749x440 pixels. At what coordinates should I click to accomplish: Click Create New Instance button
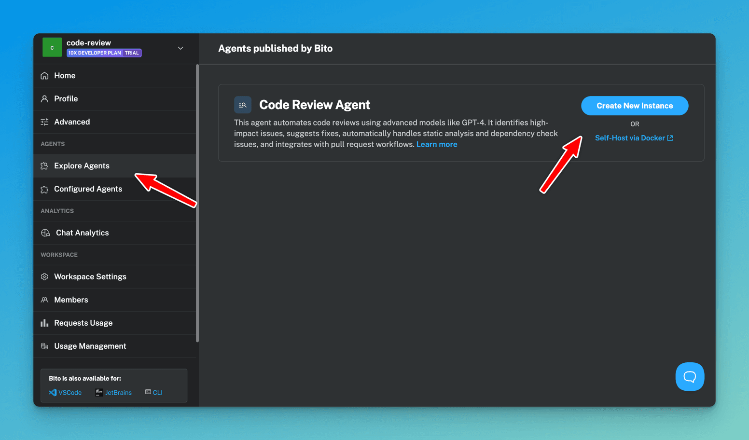[635, 106]
